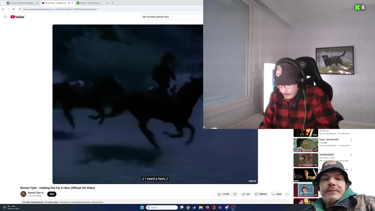This screenshot has width=375, height=211.
Task: Open options menu for Taiteilijaelämä
Action: point(351,155)
